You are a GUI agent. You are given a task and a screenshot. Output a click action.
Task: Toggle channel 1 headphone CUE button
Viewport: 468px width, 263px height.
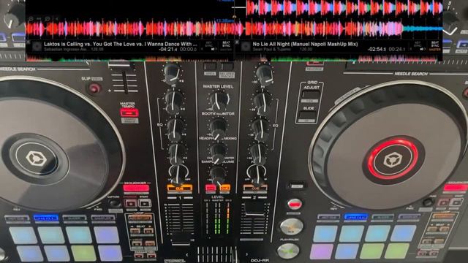pos(179,188)
